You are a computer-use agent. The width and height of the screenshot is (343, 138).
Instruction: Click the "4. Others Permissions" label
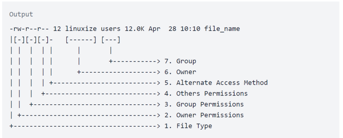[206, 94]
